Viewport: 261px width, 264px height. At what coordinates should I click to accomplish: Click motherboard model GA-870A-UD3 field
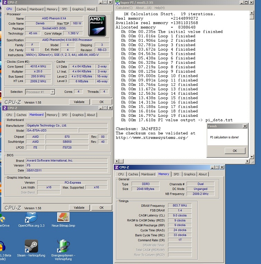[52, 130]
